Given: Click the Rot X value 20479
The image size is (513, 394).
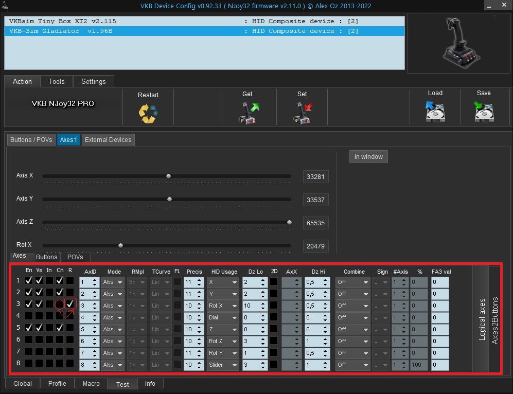Looking at the screenshot, I should pos(316,246).
